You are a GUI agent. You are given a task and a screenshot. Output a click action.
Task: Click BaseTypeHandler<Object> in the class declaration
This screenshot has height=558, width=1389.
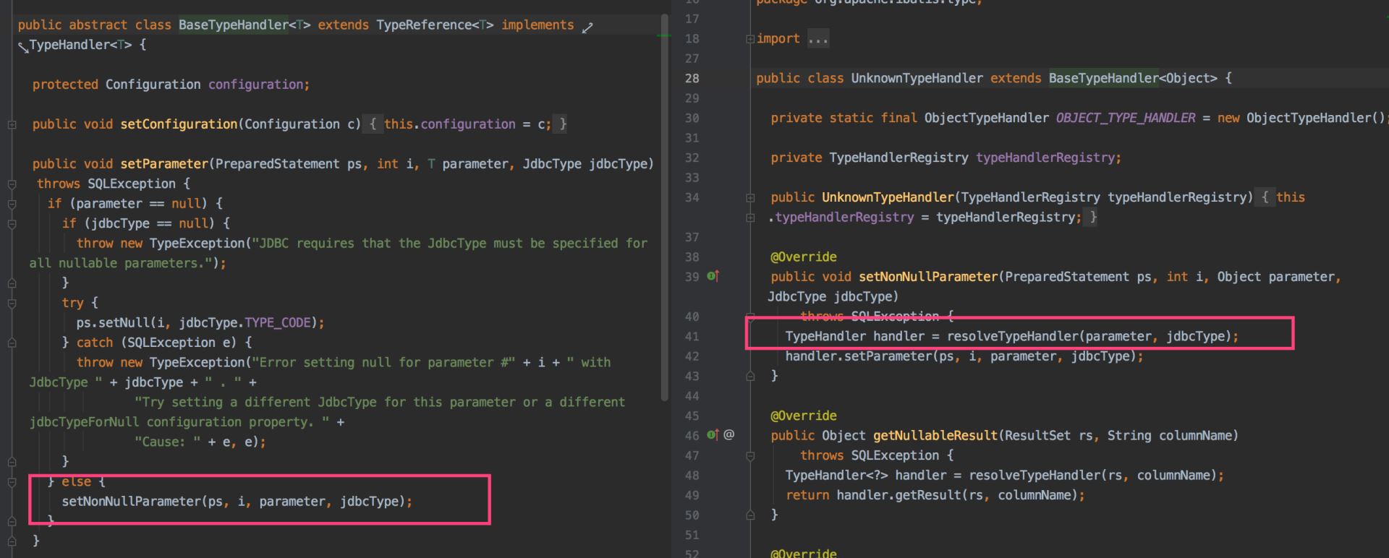click(x=1133, y=78)
